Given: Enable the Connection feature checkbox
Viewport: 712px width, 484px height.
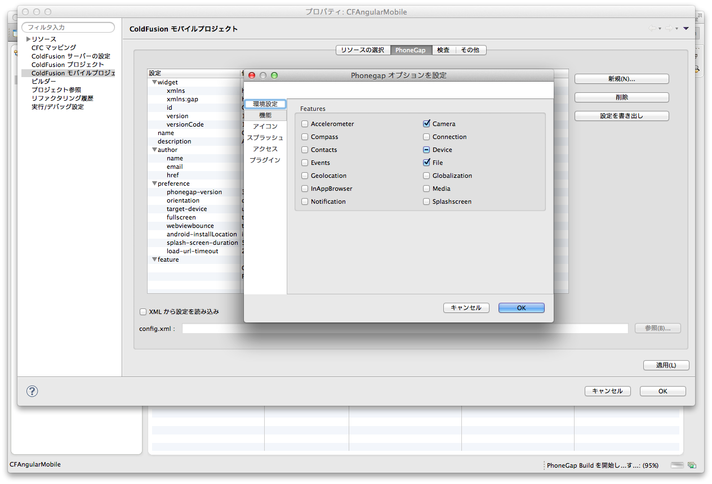Looking at the screenshot, I should (426, 137).
